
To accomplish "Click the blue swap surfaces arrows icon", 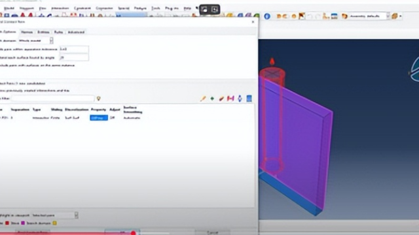I will click(240, 99).
